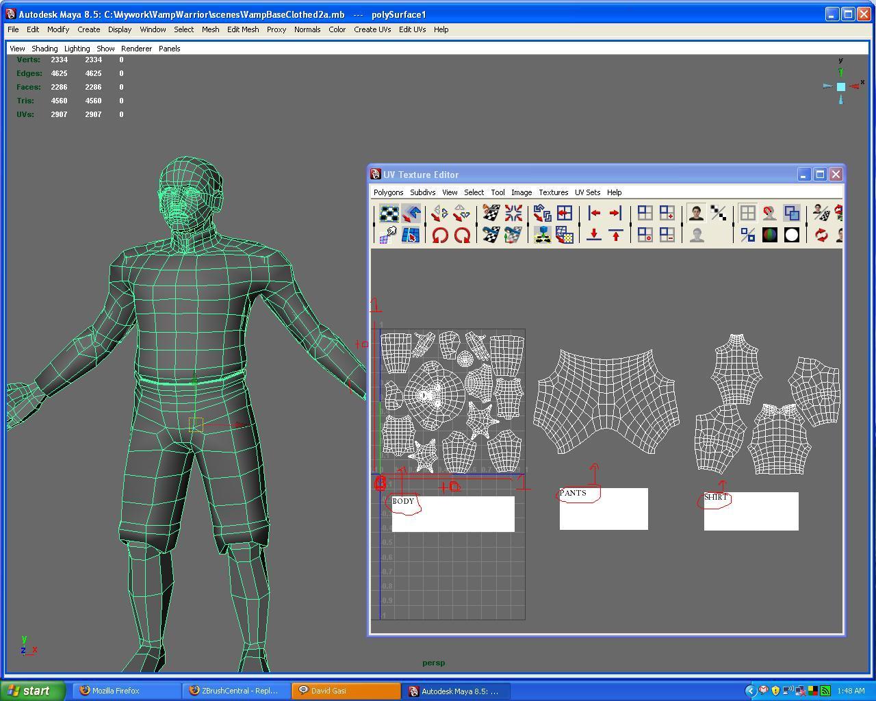
Task: Open the Polygons menu in UV Texture Editor
Action: tap(388, 192)
